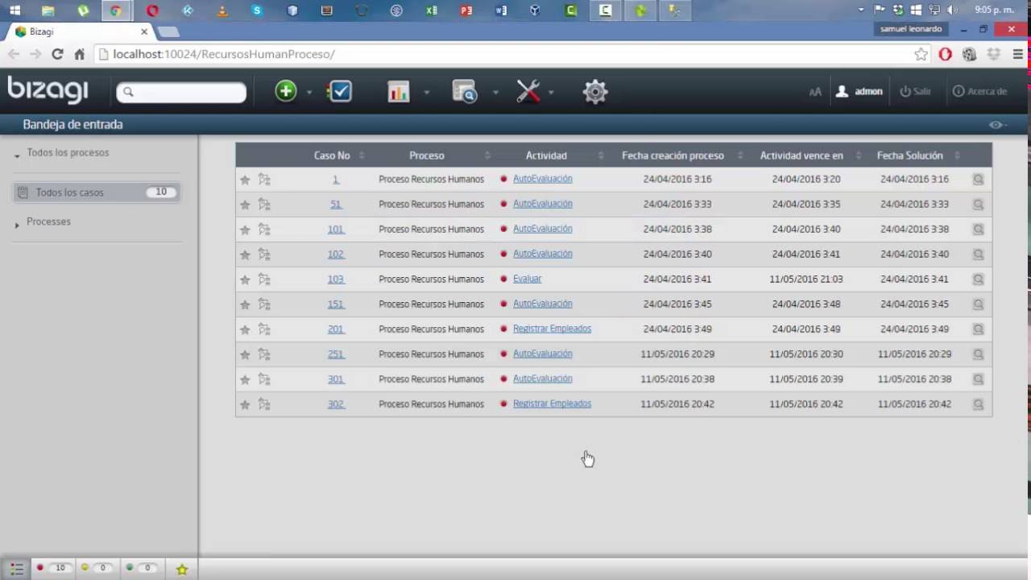
Task: Click in the Bizagi search field
Action: click(x=181, y=92)
